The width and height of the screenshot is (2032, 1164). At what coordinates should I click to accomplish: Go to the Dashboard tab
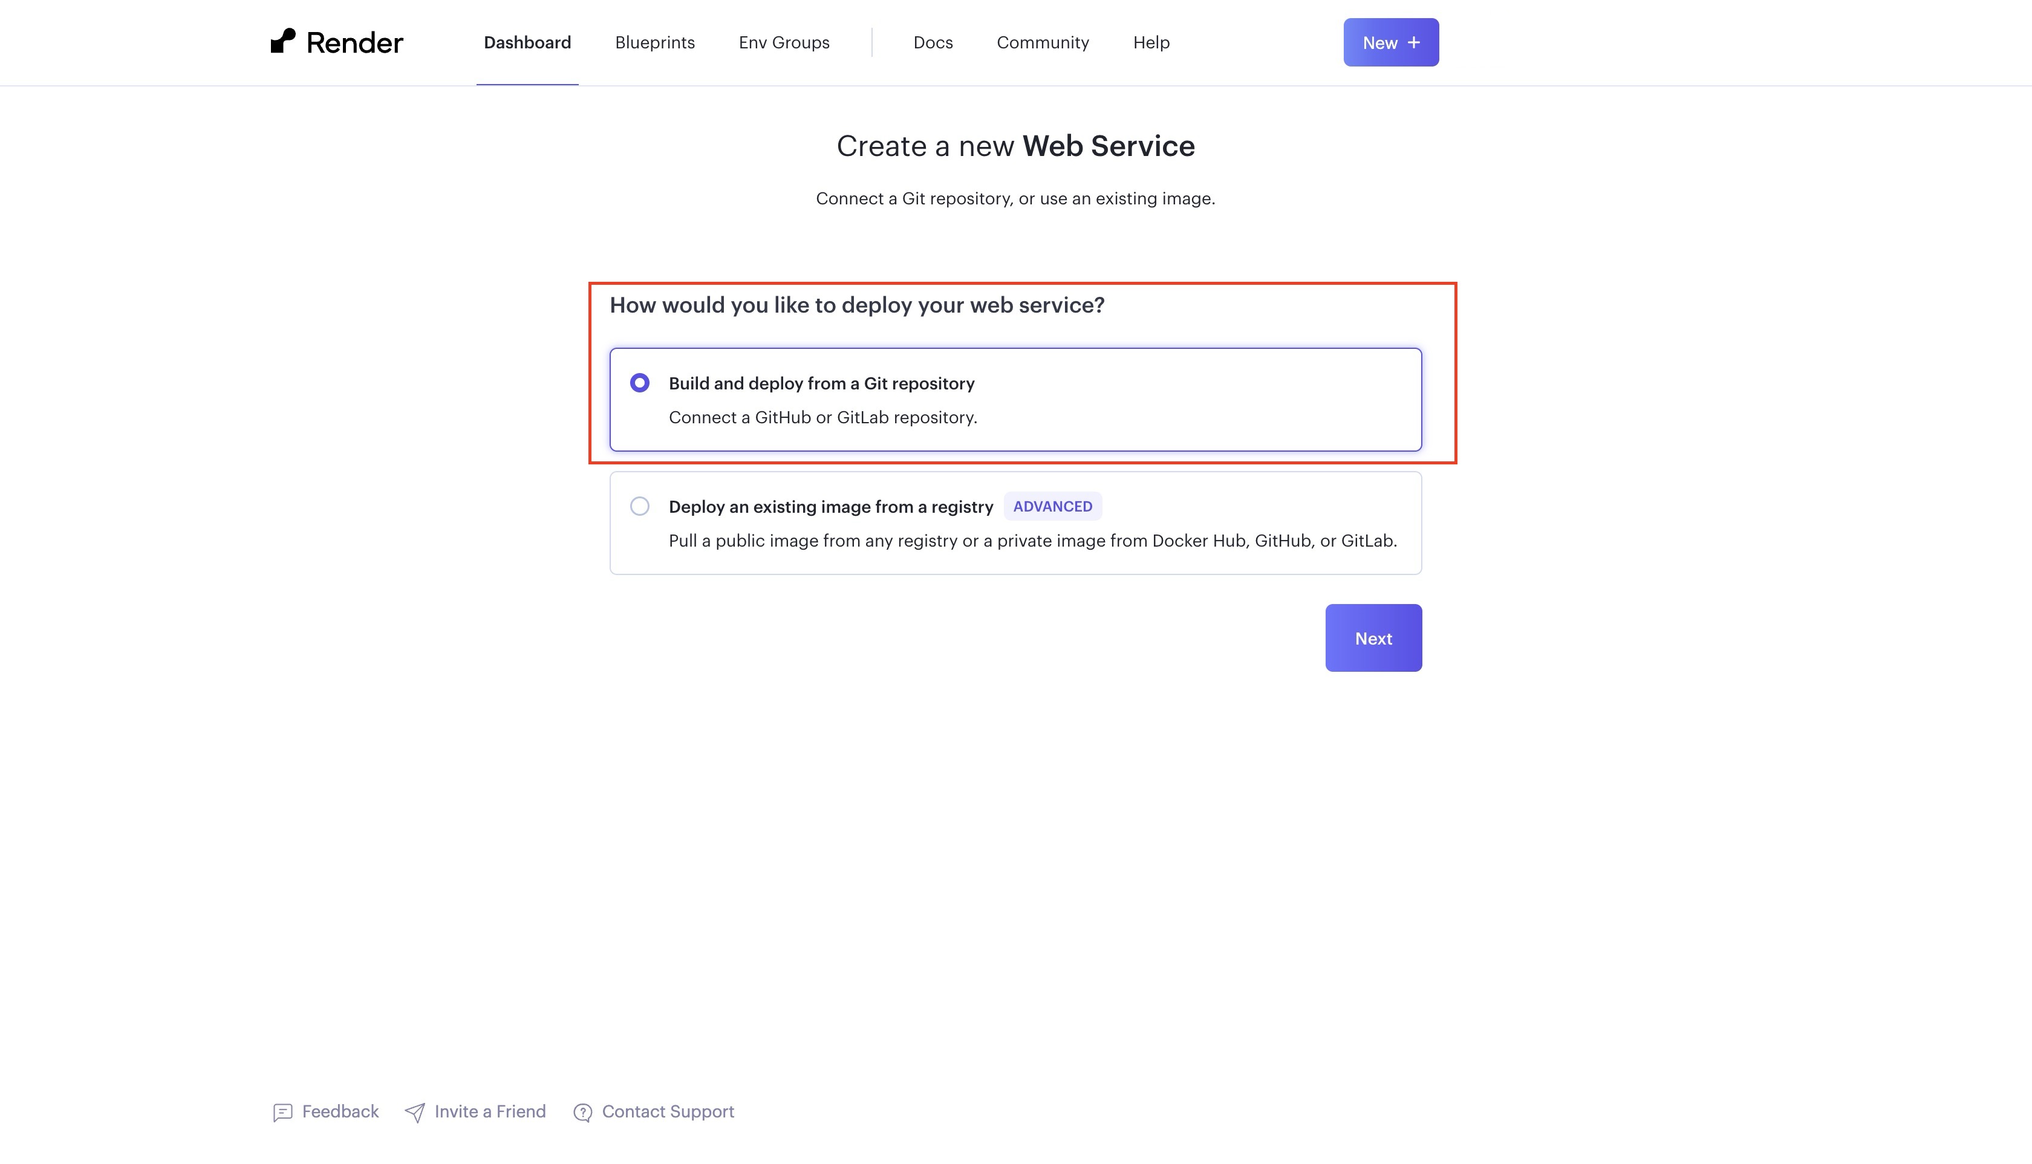click(527, 42)
